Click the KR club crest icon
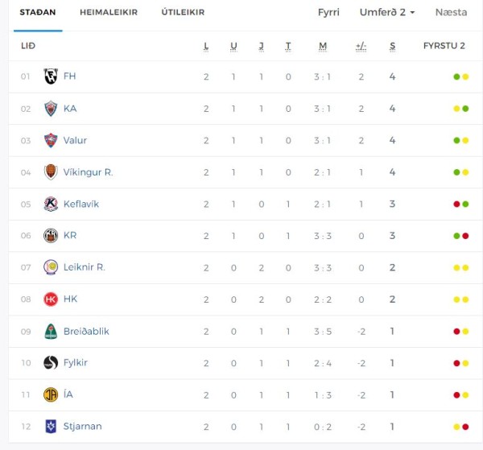Image resolution: width=483 pixels, height=450 pixels. [x=51, y=236]
